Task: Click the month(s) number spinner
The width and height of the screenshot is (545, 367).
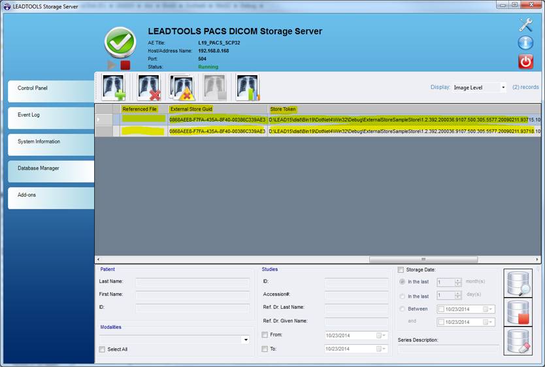Action: coord(449,282)
